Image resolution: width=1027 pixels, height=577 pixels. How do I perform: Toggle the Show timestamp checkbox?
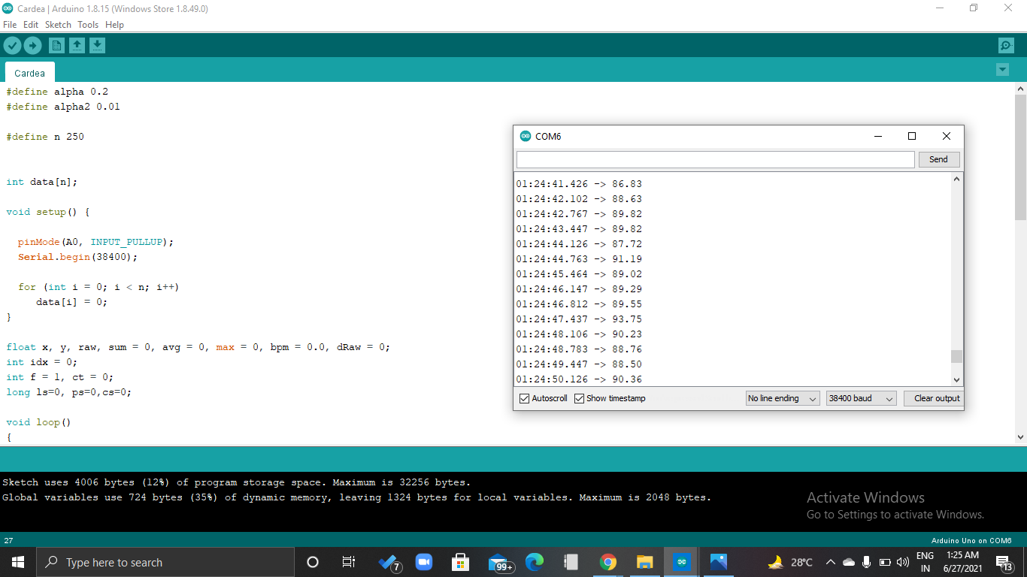(x=579, y=398)
